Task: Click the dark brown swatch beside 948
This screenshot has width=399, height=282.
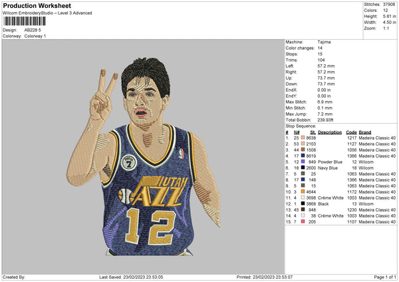Action: (303, 210)
